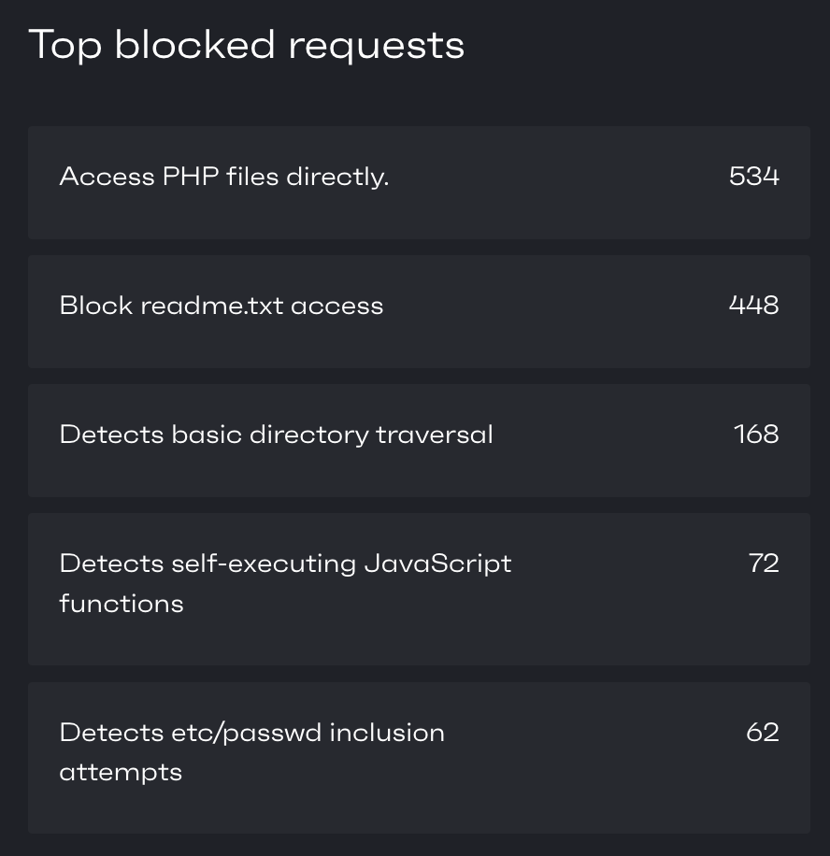
Task: Click the word "readme.txt" in second row
Action: pyautogui.click(x=212, y=306)
